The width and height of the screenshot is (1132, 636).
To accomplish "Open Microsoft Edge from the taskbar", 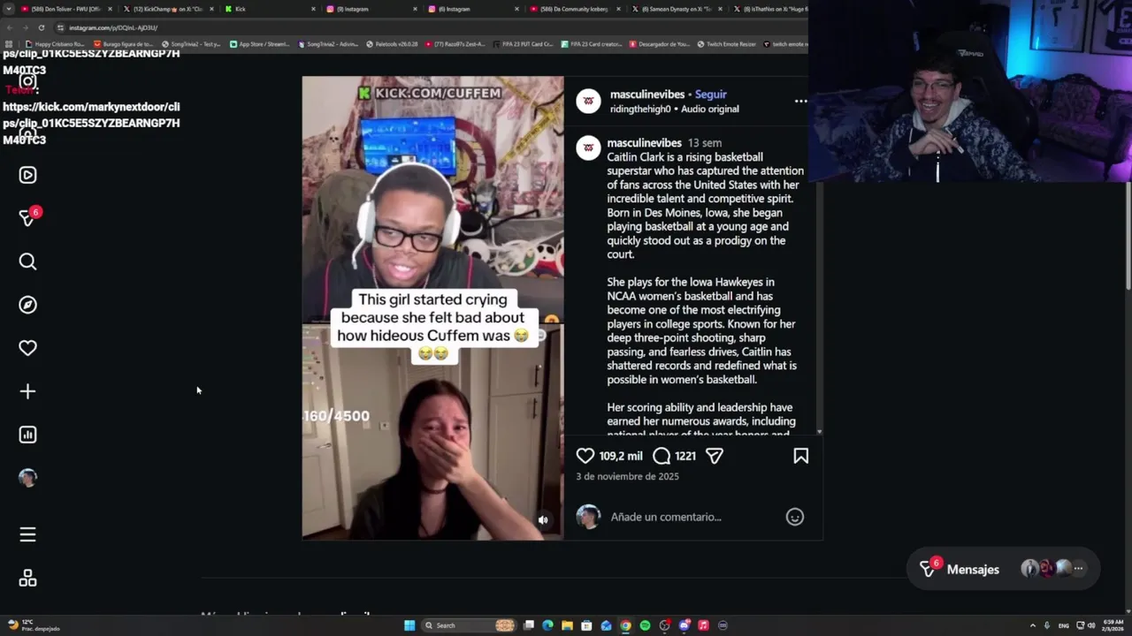I will pos(547,625).
